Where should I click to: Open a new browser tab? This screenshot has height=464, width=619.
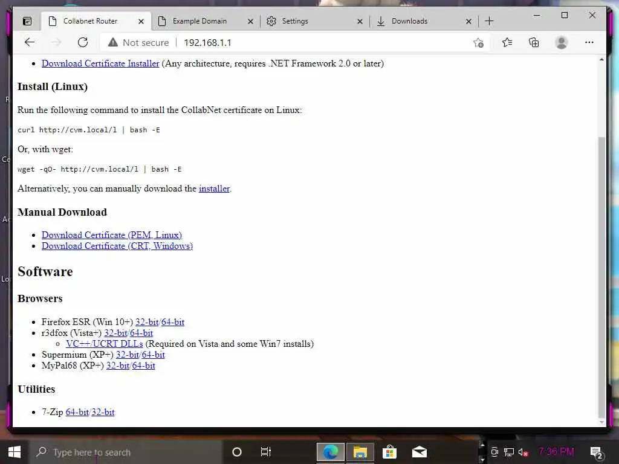coord(488,21)
